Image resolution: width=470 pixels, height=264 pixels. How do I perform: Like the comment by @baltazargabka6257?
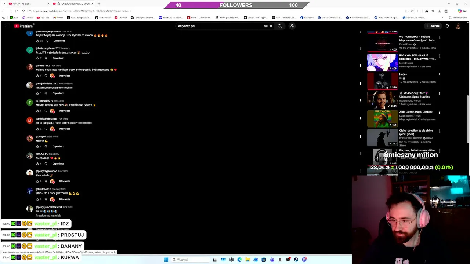37,58
